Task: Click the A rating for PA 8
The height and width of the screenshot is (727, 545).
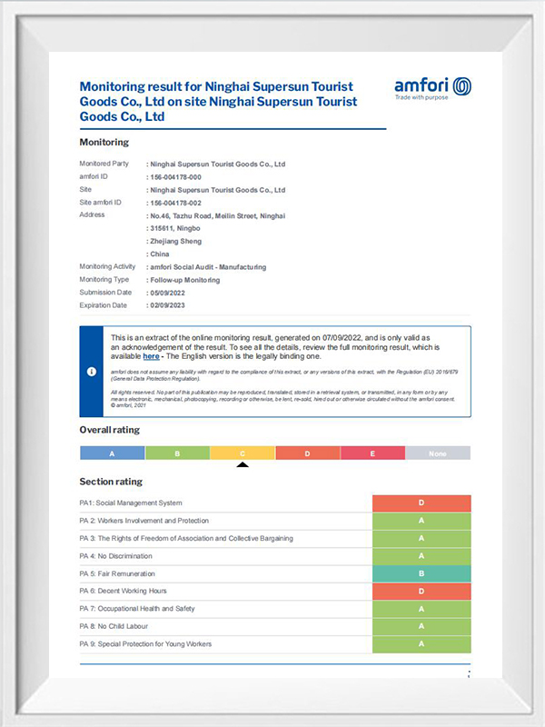Action: (x=421, y=626)
